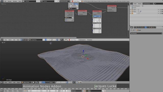This screenshot has height=92, width=163.
Task: Toggle Cube visibility eye icon
Action: (158, 10)
